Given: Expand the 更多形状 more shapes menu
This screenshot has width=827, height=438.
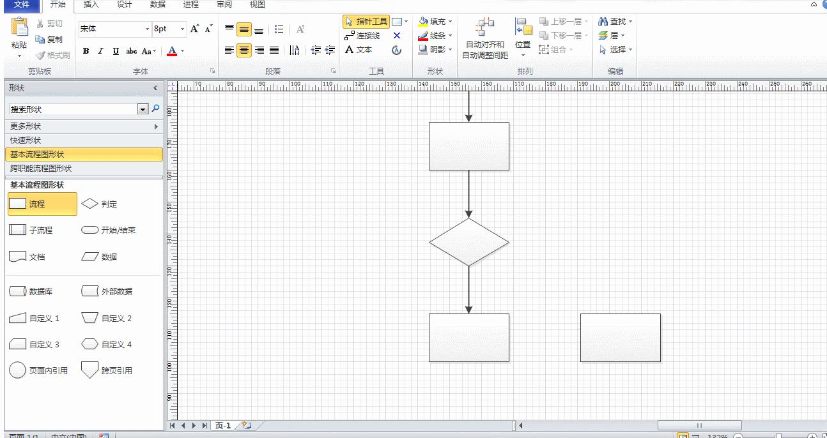Looking at the screenshot, I should click(83, 126).
